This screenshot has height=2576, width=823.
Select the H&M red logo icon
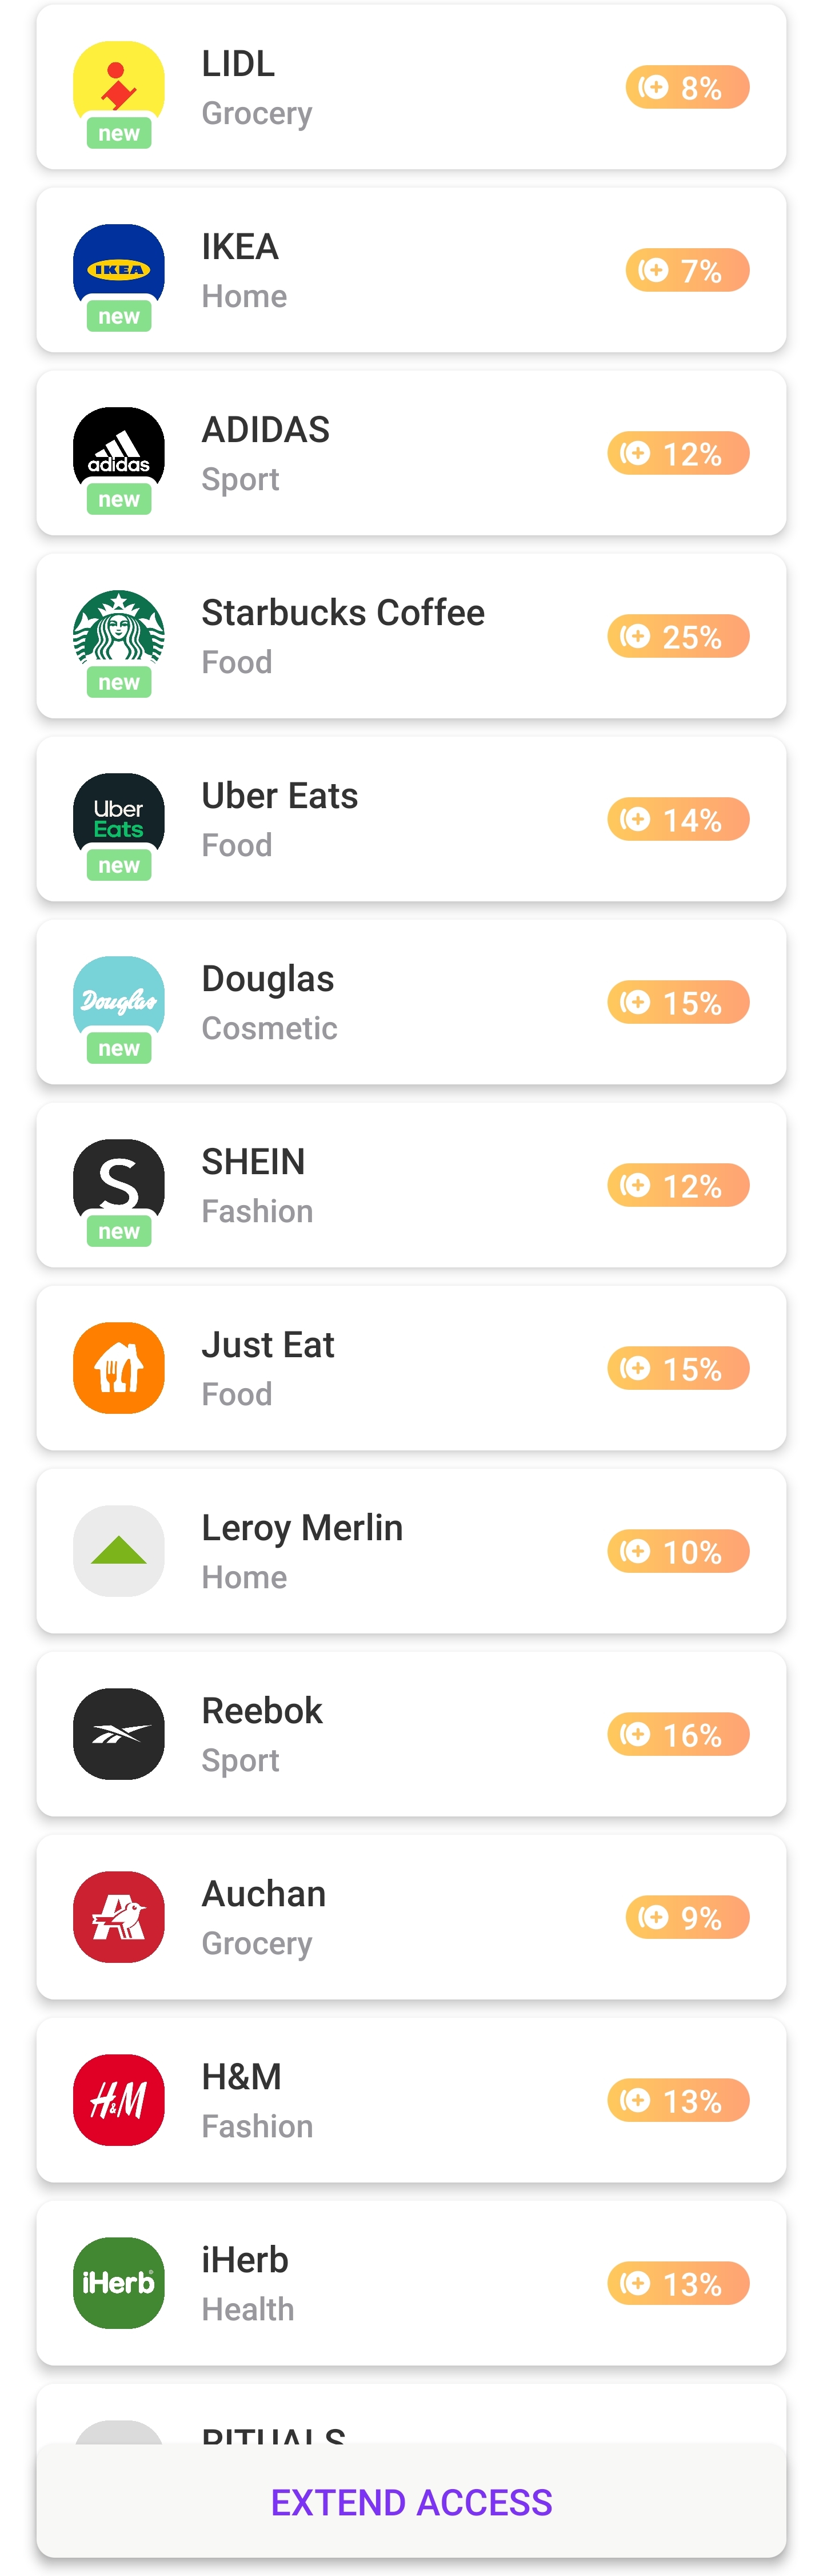pos(119,2100)
